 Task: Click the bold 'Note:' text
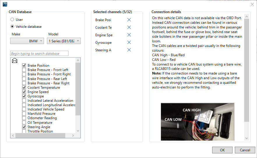[x=157, y=73]
